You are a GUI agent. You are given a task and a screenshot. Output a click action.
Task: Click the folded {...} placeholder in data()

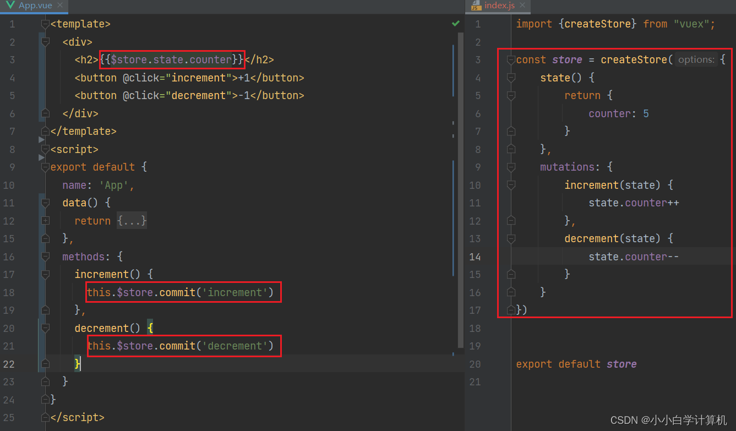pos(132,221)
